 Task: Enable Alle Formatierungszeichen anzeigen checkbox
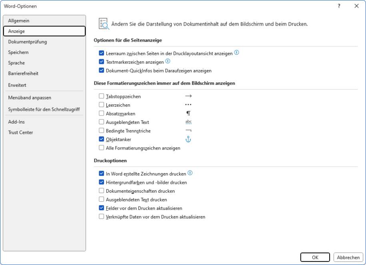pos(101,147)
